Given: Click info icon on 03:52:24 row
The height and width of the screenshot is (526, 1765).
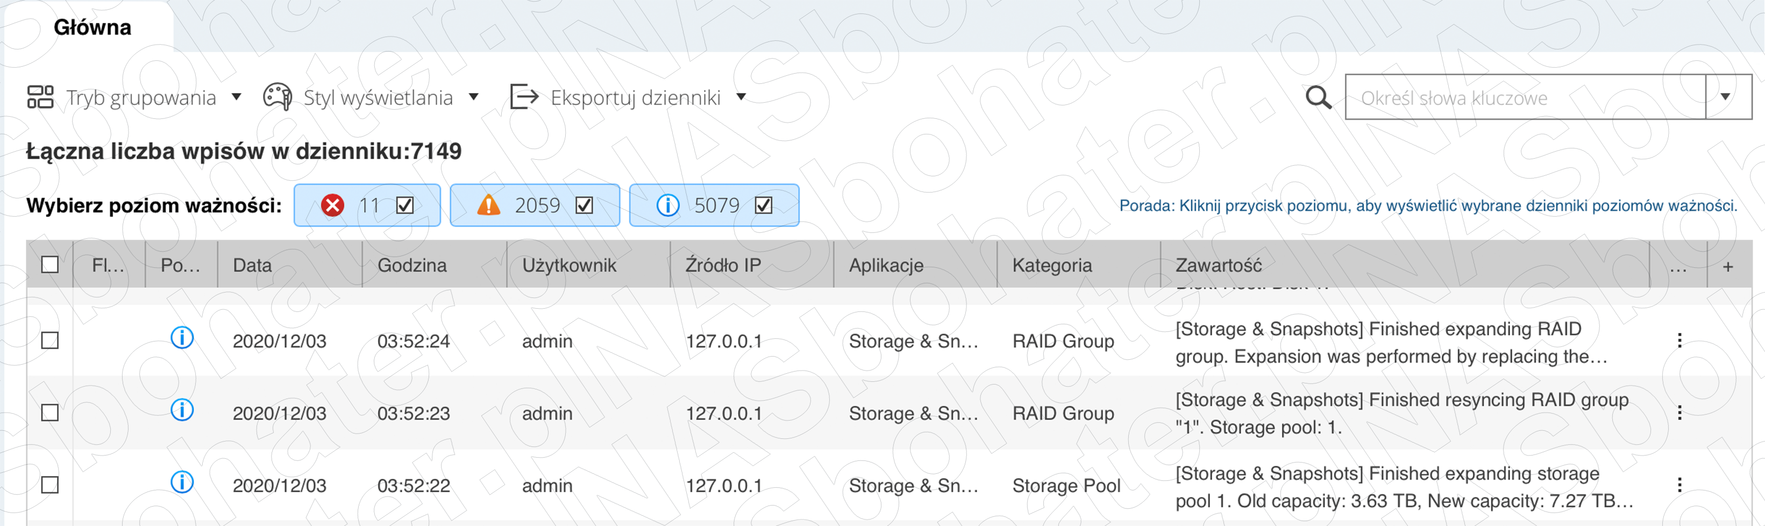Looking at the screenshot, I should (x=182, y=338).
